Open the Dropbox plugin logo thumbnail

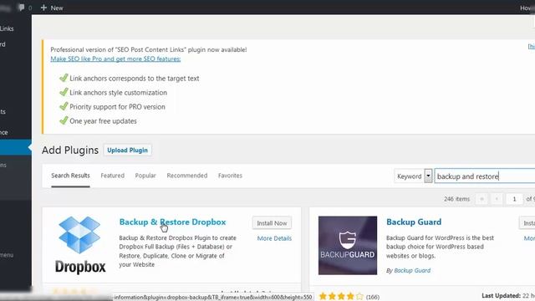(x=80, y=245)
